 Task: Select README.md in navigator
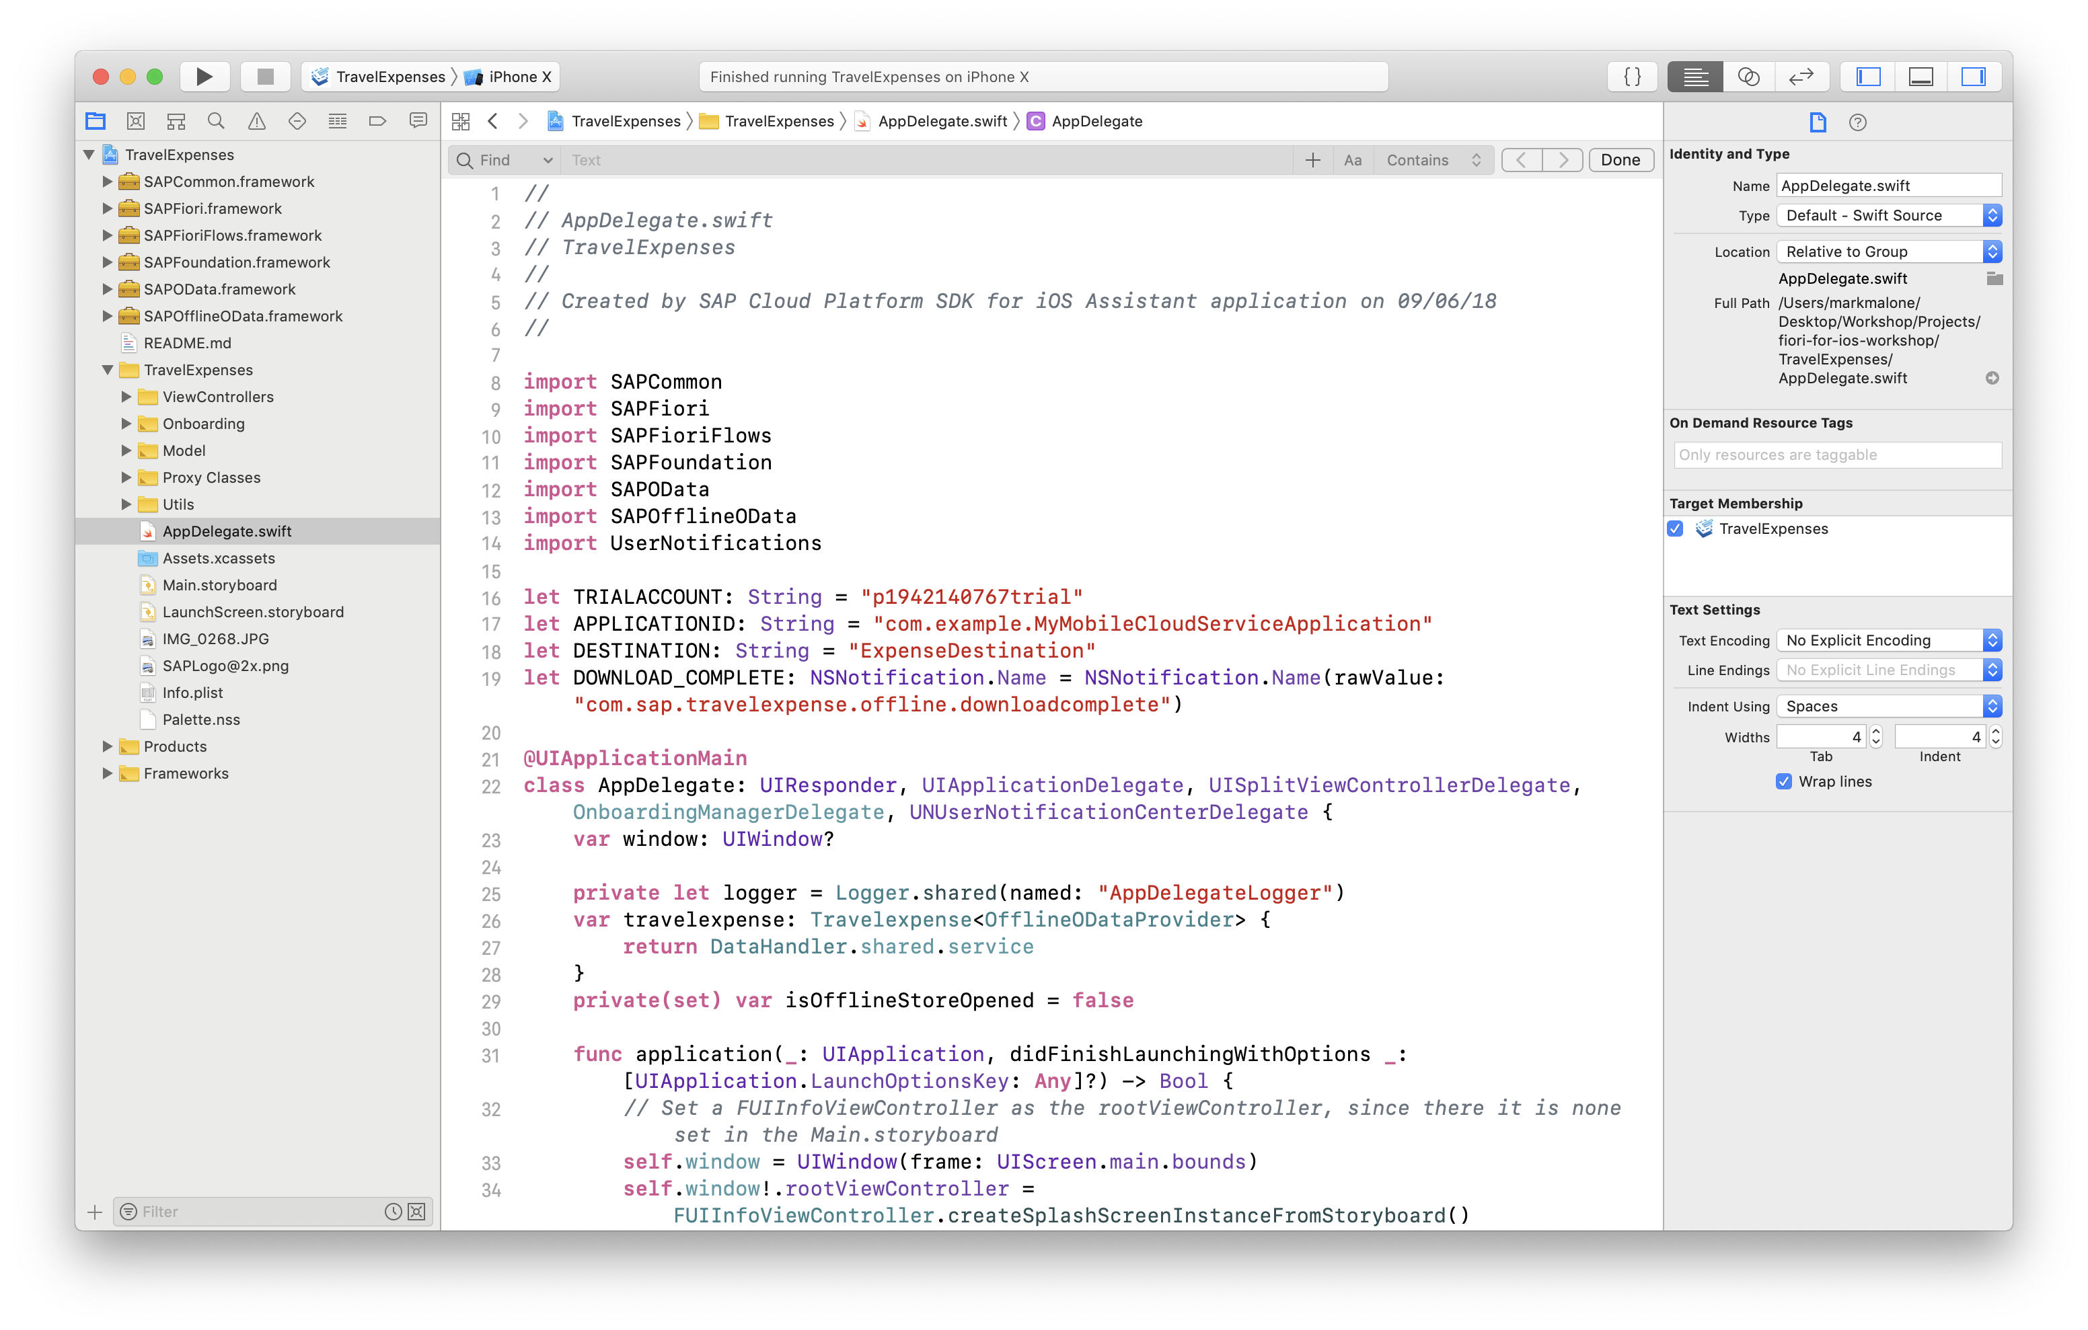pos(187,342)
